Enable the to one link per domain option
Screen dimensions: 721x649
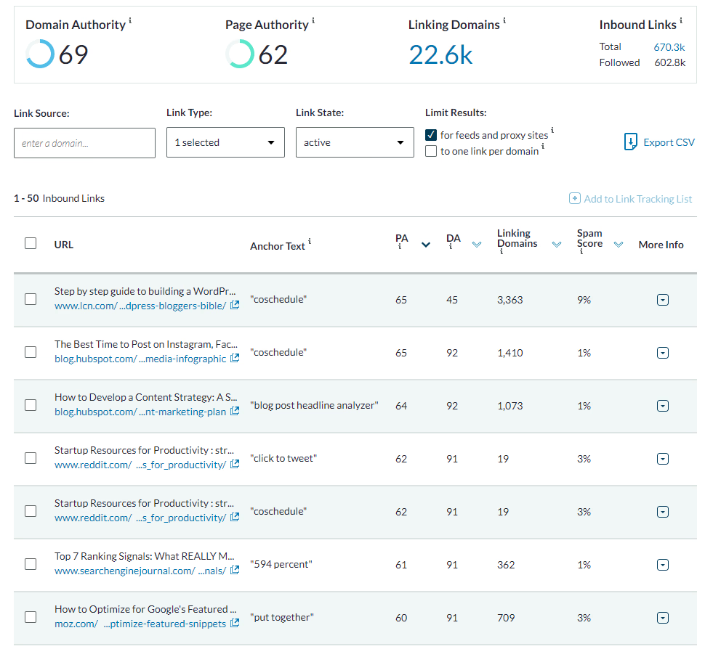(x=432, y=151)
